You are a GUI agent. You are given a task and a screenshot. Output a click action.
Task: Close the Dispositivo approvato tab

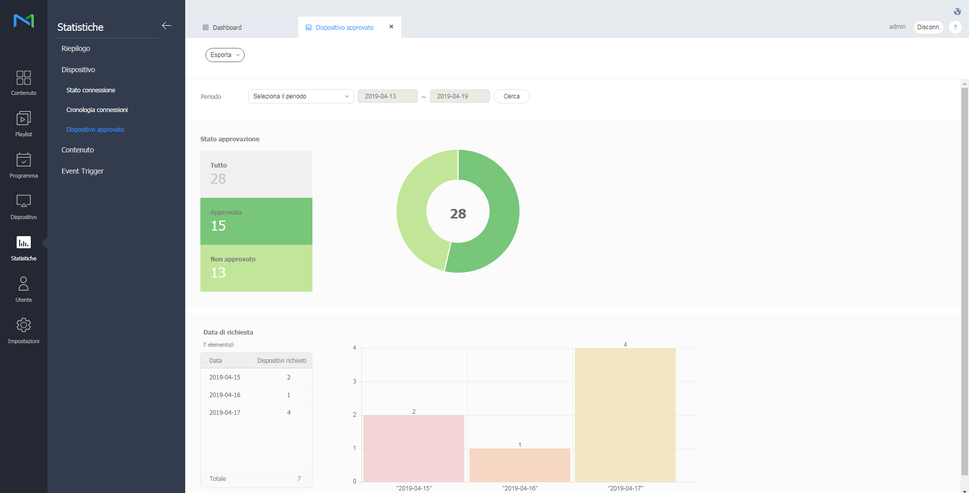[391, 27]
